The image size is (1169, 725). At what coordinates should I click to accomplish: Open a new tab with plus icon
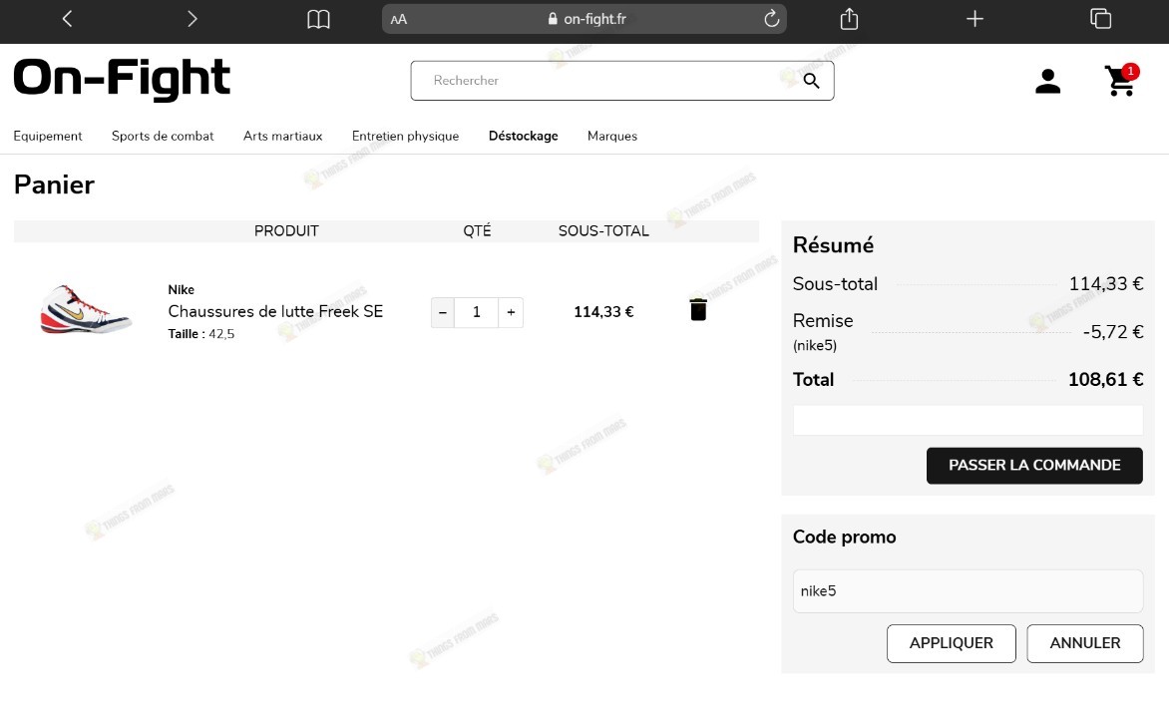(x=974, y=19)
